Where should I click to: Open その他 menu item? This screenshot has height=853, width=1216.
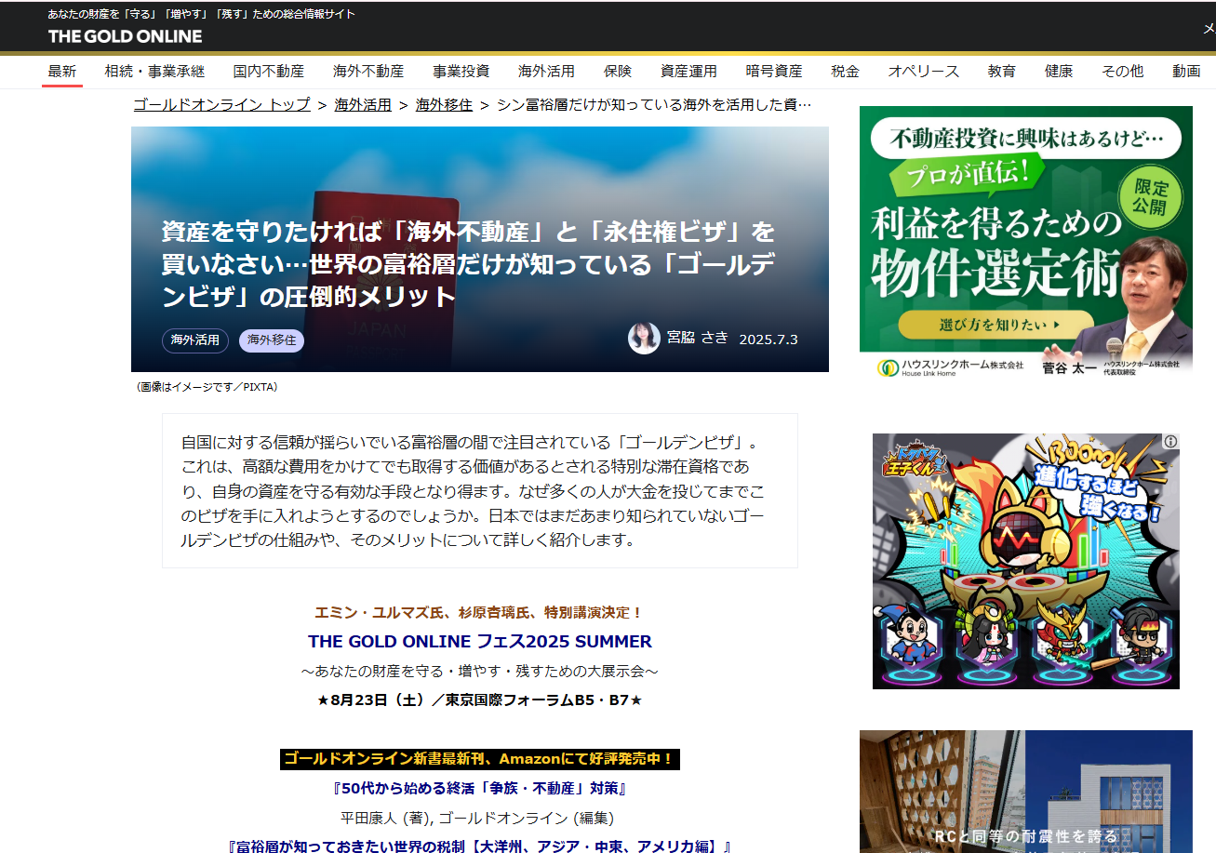point(1122,71)
